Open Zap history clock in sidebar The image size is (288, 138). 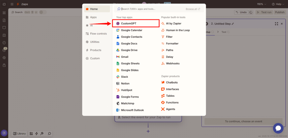[4, 43]
